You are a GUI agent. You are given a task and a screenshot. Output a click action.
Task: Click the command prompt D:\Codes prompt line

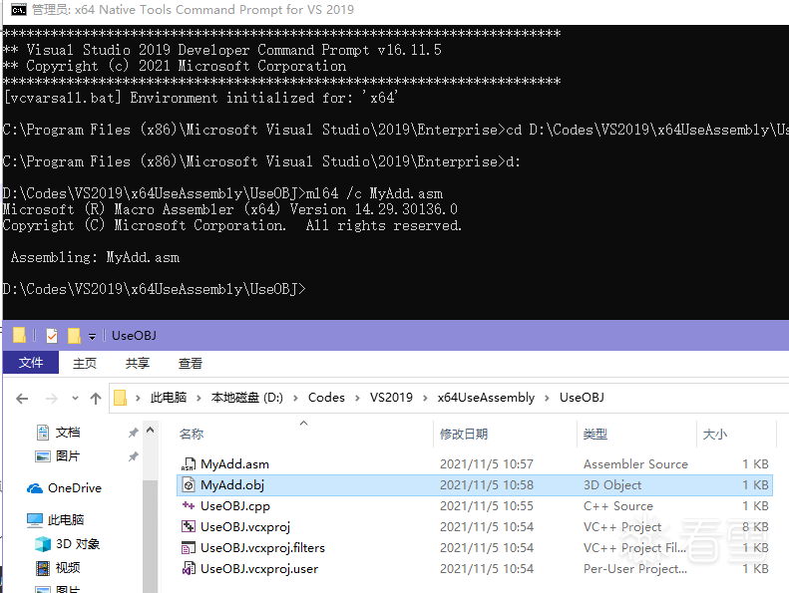click(x=154, y=289)
